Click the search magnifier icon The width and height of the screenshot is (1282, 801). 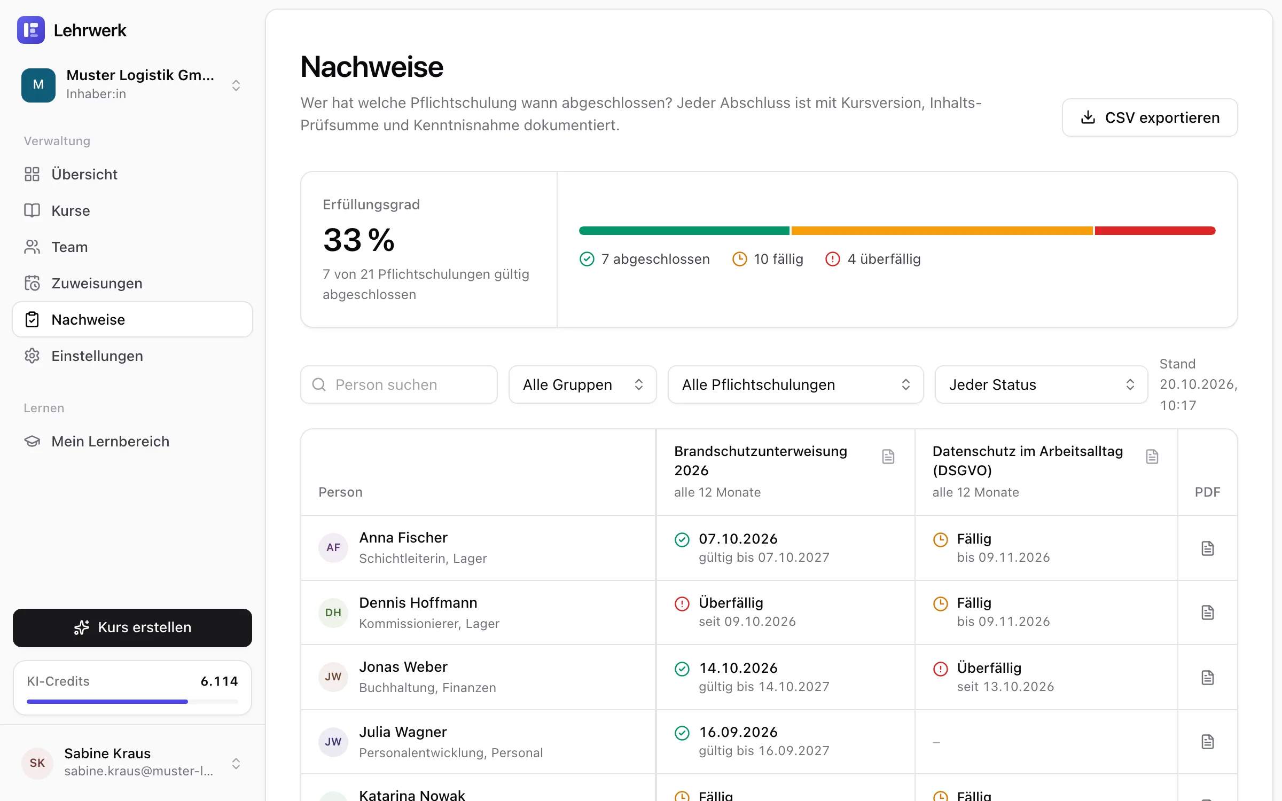pyautogui.click(x=319, y=384)
